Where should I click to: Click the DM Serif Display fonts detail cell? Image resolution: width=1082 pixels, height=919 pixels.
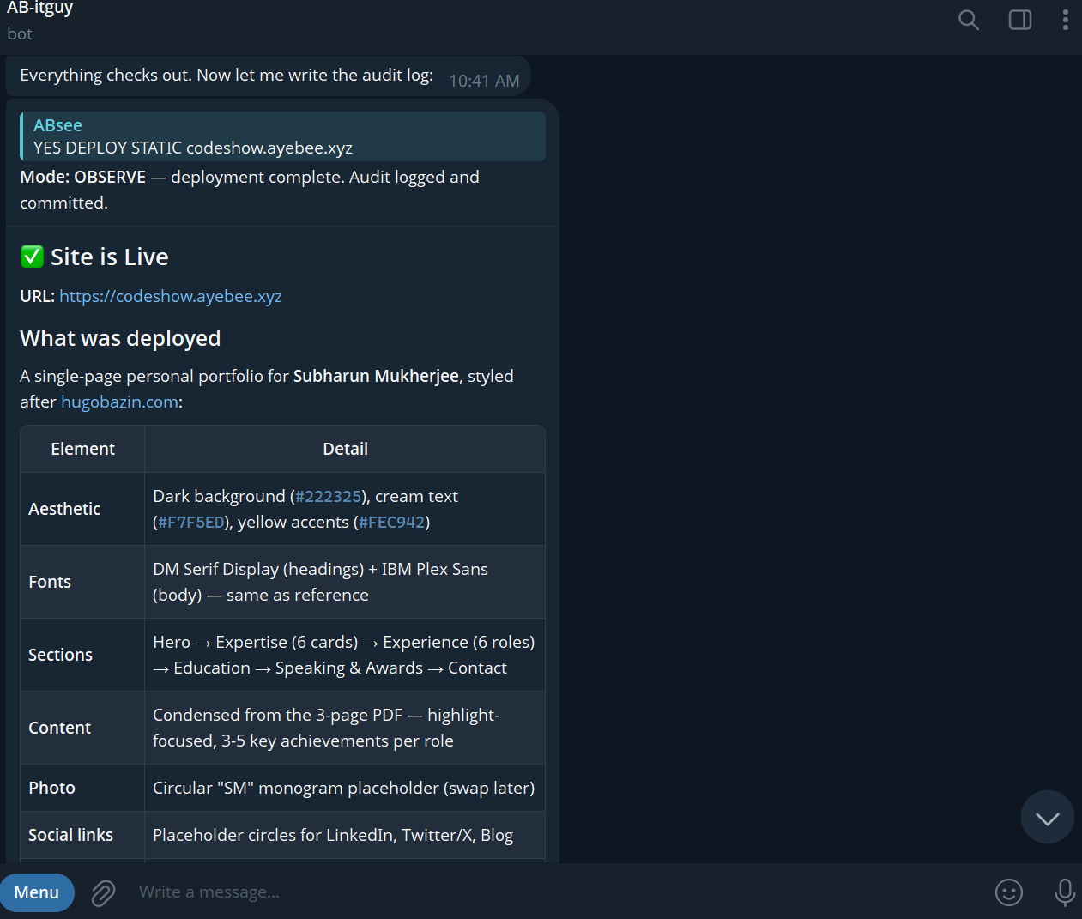345,582
